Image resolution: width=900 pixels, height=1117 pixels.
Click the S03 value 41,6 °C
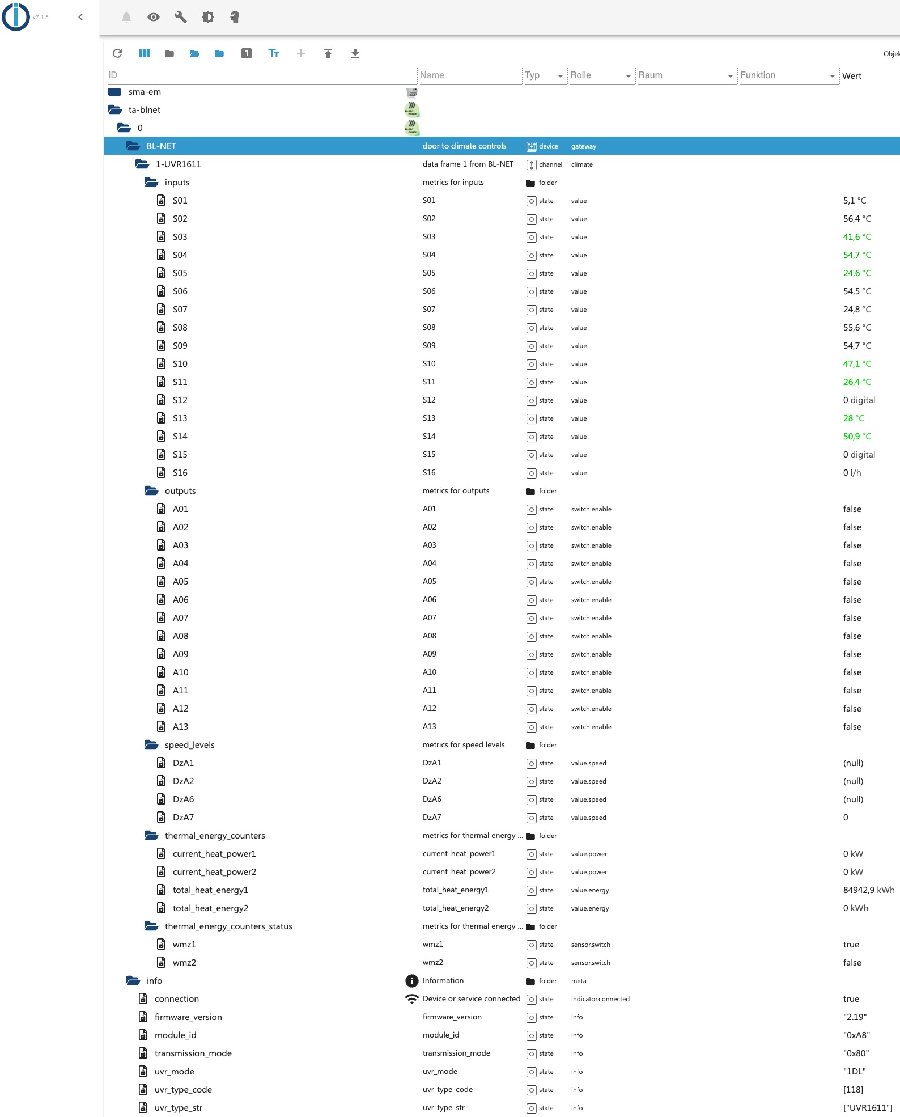(857, 237)
